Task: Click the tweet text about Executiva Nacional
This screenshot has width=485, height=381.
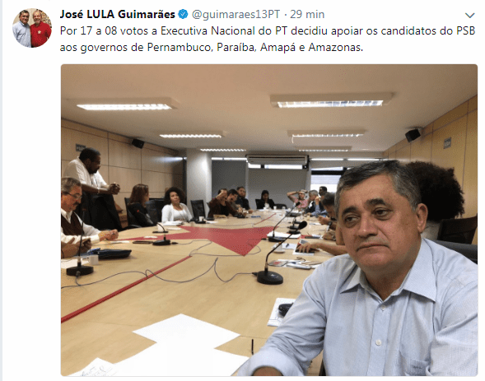Action: click(268, 39)
